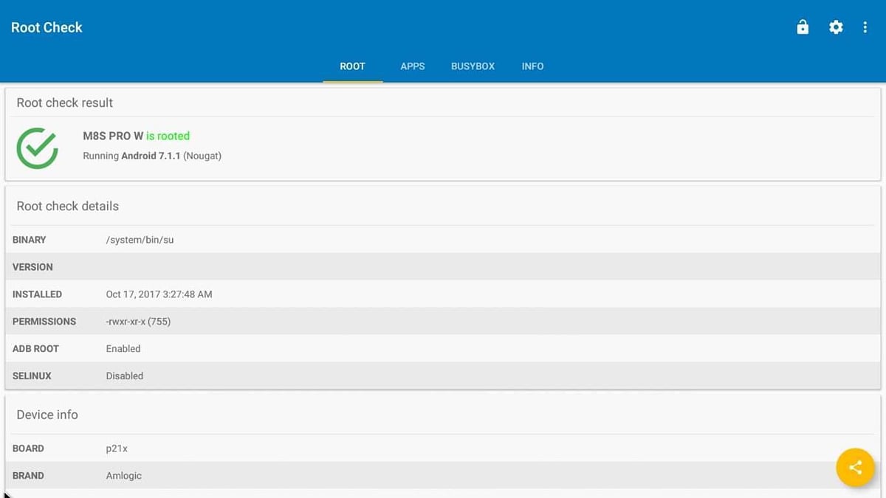Click the 'p21x' board value
Screen dimensions: 886x498
117,449
